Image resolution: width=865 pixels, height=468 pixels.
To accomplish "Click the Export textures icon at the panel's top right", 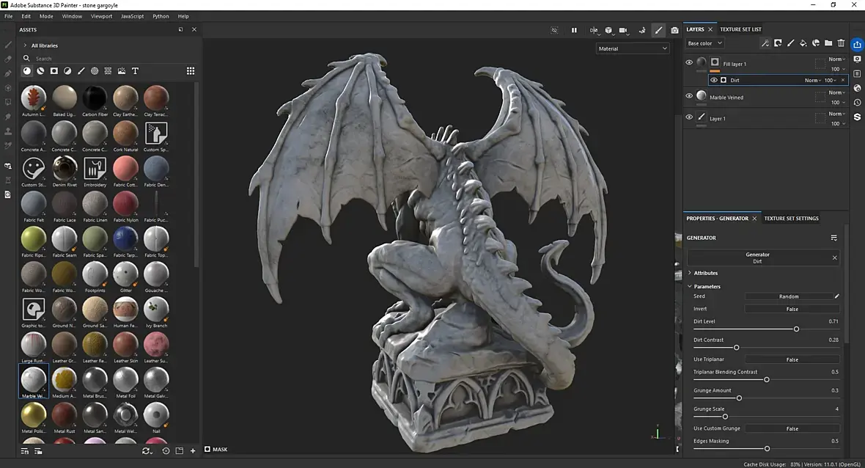I will point(857,44).
